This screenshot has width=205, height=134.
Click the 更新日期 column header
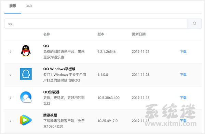click(139, 34)
